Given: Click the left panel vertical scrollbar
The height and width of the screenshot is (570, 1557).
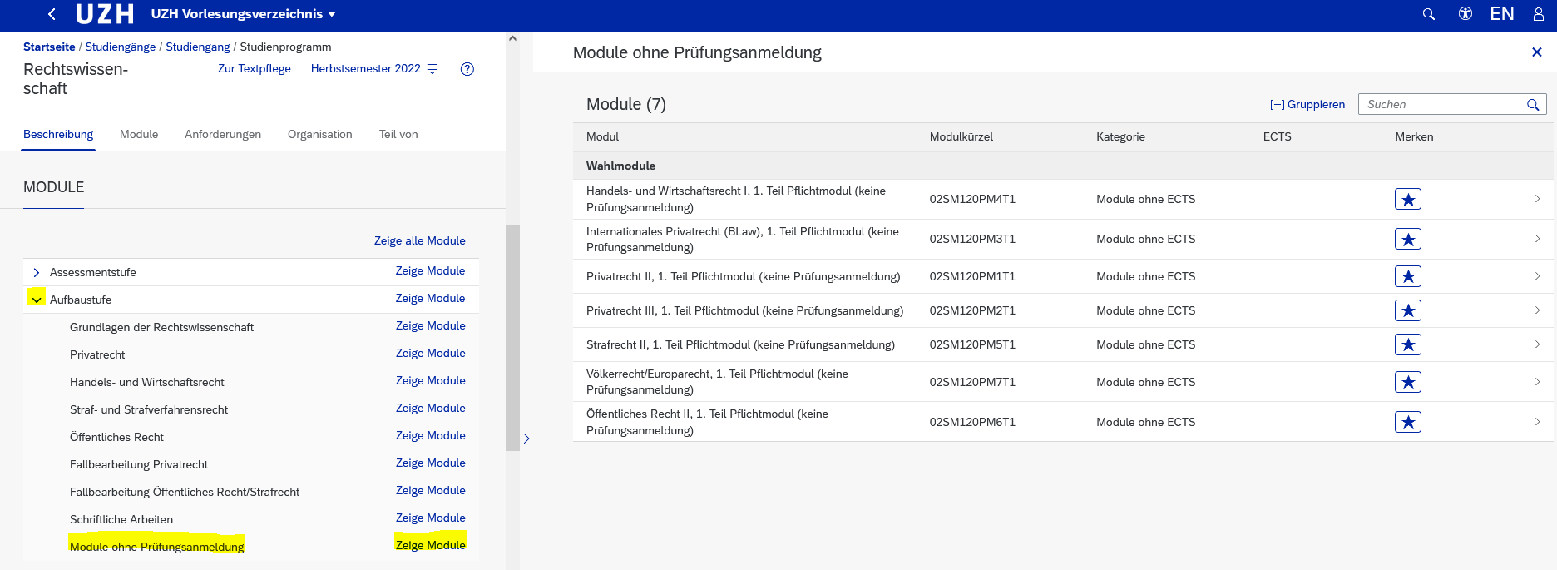Looking at the screenshot, I should [512, 333].
